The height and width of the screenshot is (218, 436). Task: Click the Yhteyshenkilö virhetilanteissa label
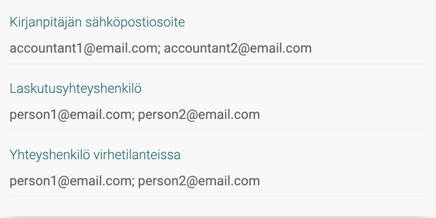(95, 155)
